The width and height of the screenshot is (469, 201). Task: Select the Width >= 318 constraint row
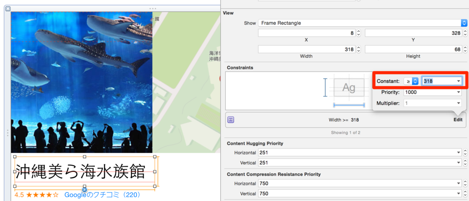pyautogui.click(x=346, y=120)
